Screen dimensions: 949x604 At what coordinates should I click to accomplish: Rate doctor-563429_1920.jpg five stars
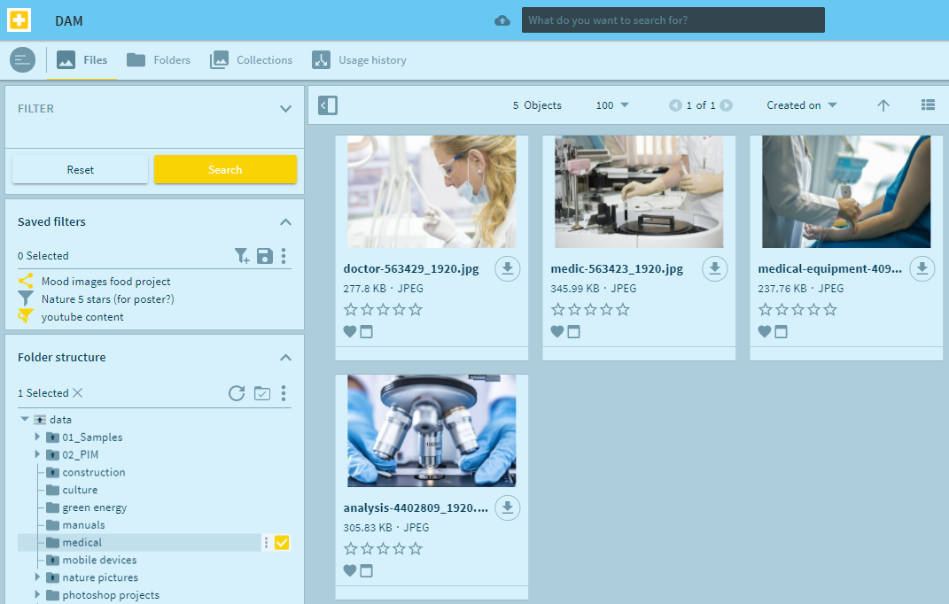416,310
